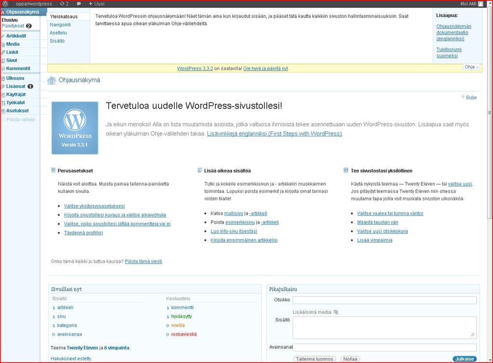Select the Yleiskatsaus help tab
This screenshot has height=363, width=493.
click(64, 16)
